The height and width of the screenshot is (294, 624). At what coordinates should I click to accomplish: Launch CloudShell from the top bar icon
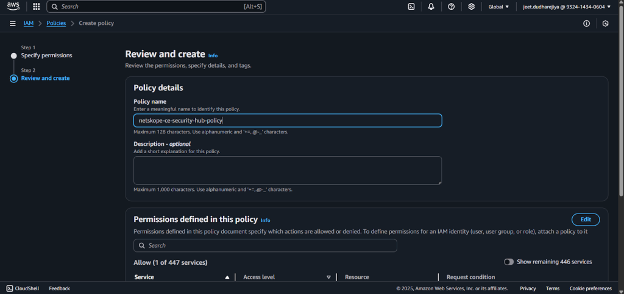pos(411,6)
